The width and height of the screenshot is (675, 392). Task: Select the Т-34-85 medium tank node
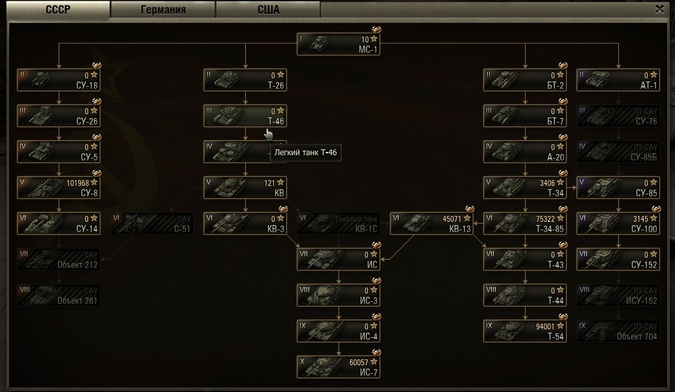pyautogui.click(x=525, y=224)
